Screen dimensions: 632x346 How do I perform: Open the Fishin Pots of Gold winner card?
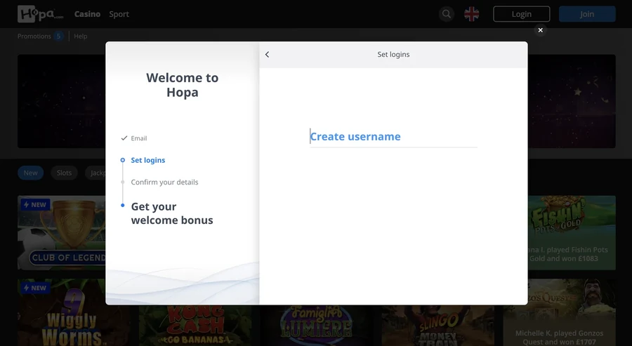(572, 232)
